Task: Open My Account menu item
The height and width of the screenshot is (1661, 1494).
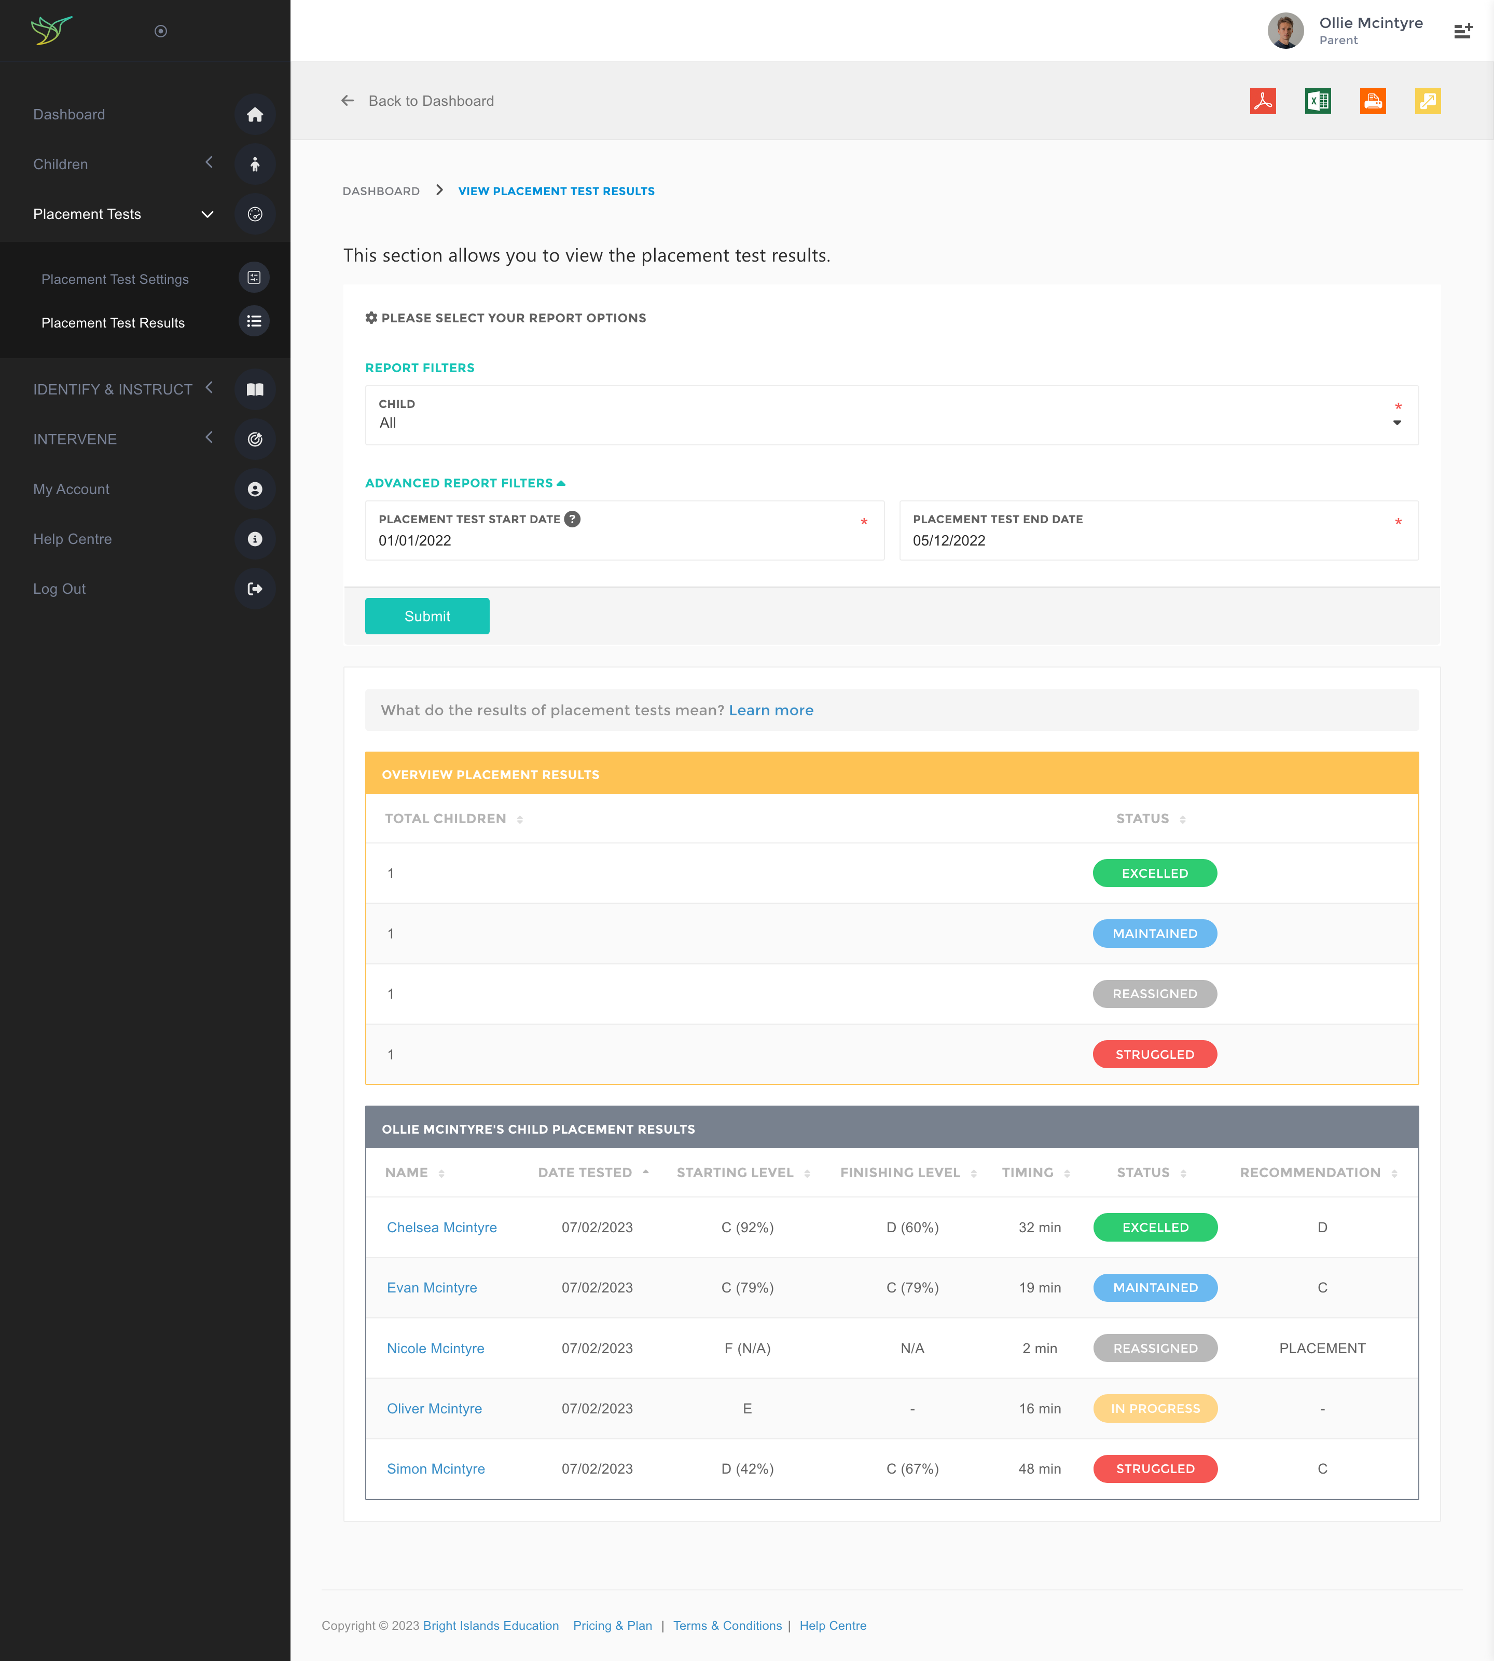Action: click(x=72, y=489)
